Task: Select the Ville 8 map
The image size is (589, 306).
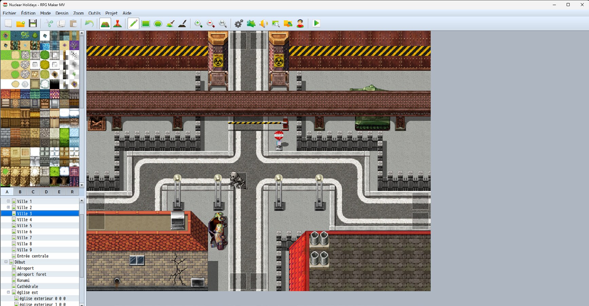Action: click(24, 244)
